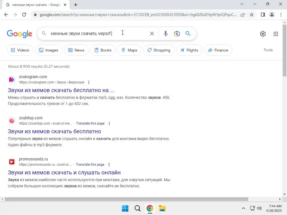The height and width of the screenshot is (215, 287).
Task: Click the vertical scrollbar thumb
Action: pos(284,50)
